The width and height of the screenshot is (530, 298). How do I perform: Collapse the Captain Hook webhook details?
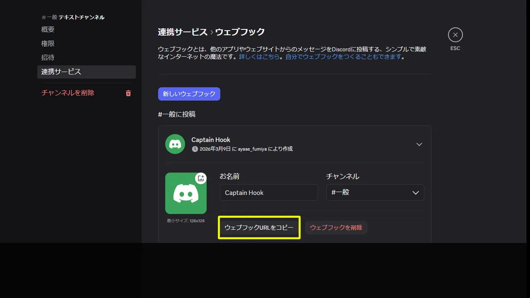pos(419,144)
